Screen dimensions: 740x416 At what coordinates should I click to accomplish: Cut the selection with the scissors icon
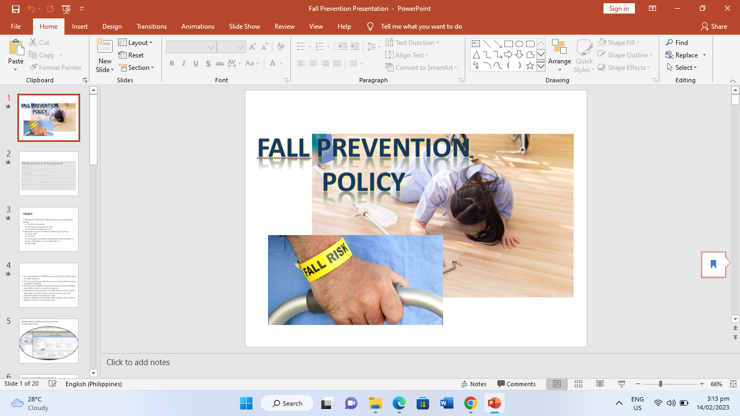point(38,43)
